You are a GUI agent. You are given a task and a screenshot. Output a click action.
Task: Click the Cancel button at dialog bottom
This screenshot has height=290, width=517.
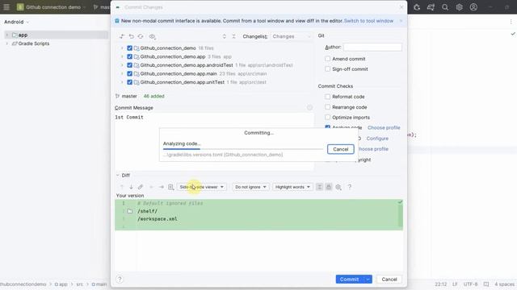[389, 280]
